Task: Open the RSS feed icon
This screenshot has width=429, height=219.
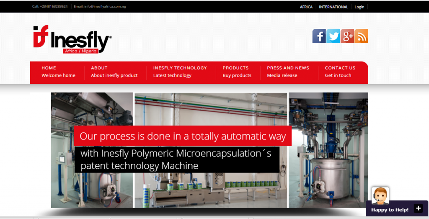Action: [361, 36]
